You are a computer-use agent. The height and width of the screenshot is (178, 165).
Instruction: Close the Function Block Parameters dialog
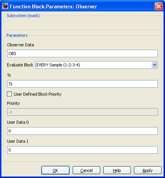[x=159, y=6]
